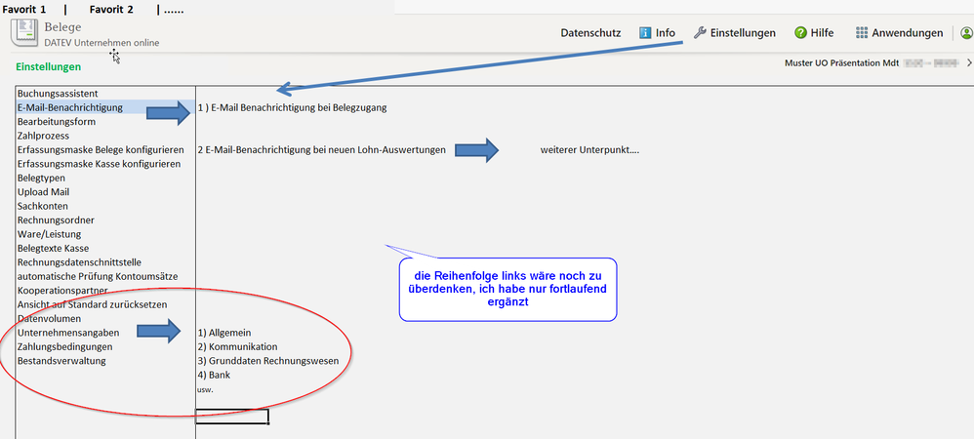
Task: Select sub-item 3) Grunddaten Rechnungswesen
Action: 267,361
